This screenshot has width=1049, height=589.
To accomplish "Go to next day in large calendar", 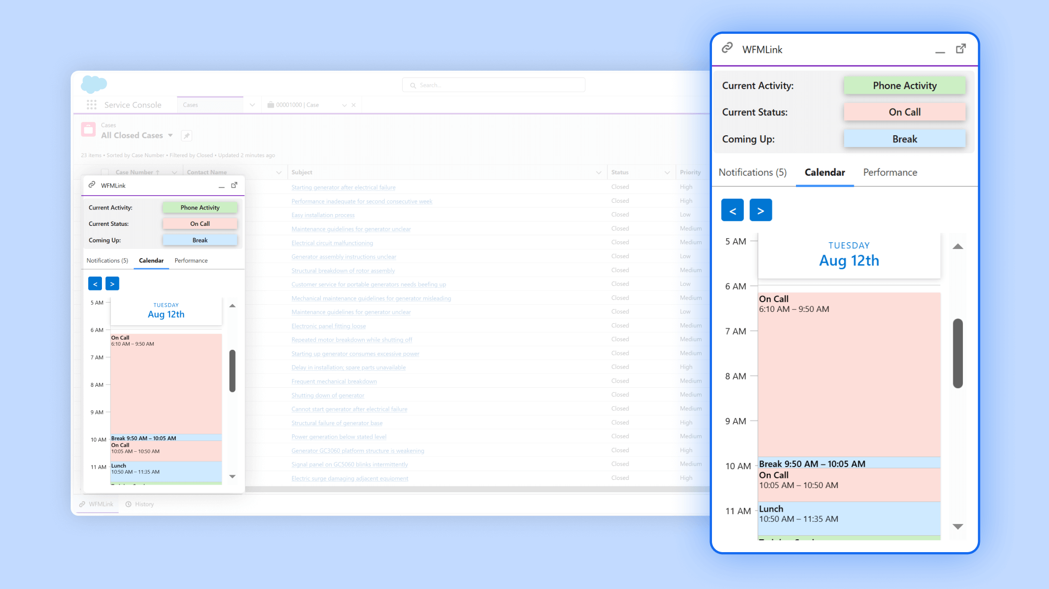I will 761,211.
